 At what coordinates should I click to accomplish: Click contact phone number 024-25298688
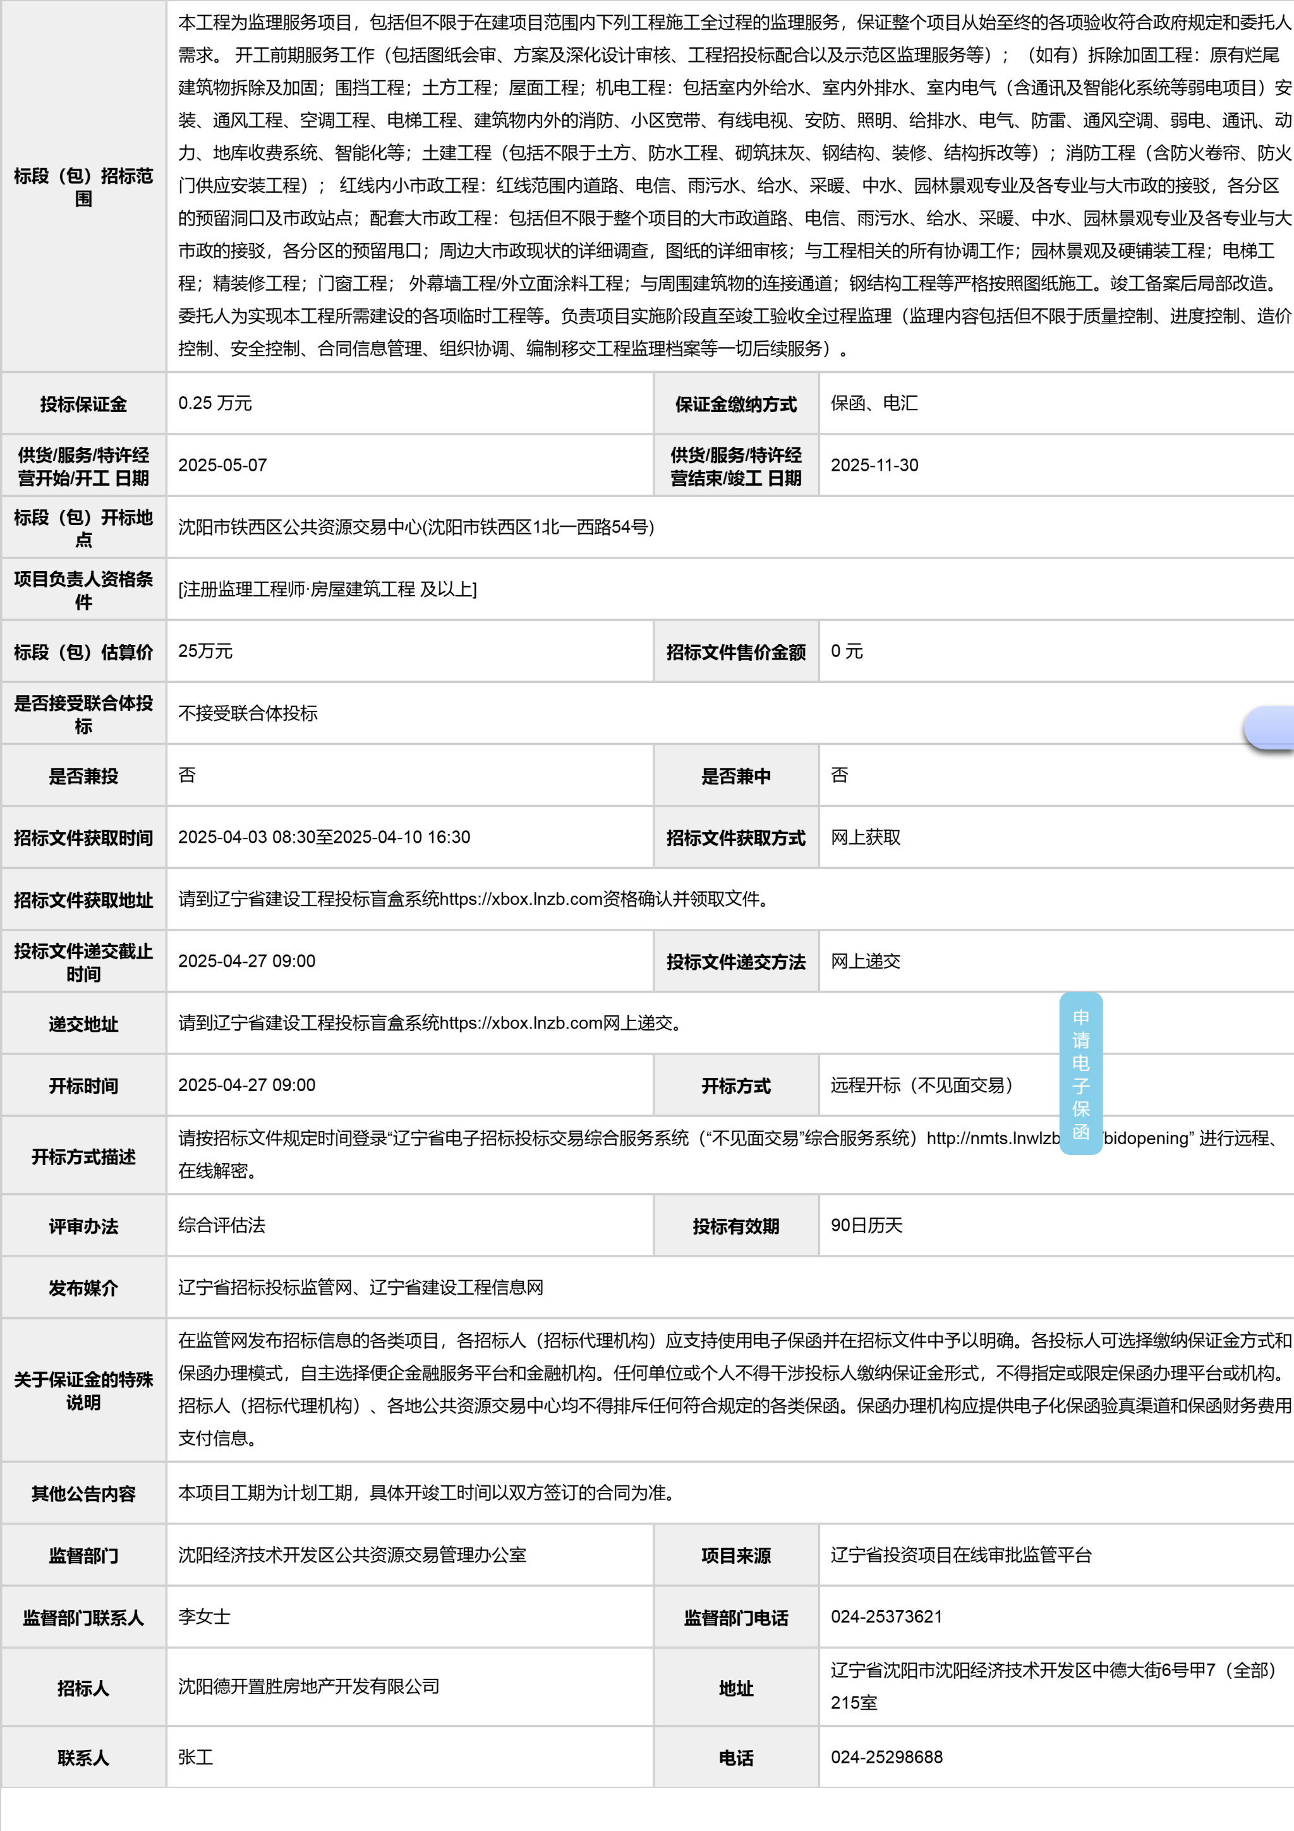click(886, 1757)
